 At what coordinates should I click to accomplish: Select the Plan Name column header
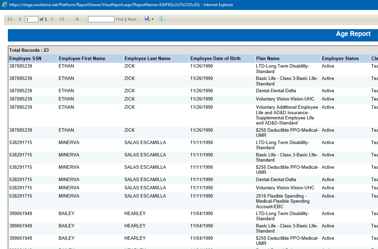(x=268, y=59)
